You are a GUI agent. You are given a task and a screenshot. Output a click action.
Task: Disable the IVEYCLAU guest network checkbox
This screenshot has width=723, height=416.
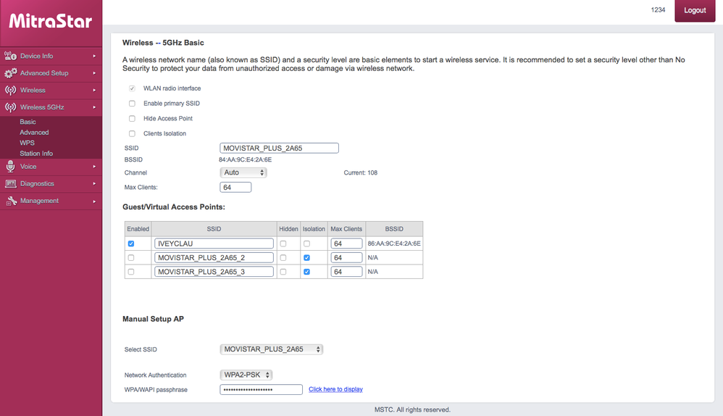(x=131, y=244)
